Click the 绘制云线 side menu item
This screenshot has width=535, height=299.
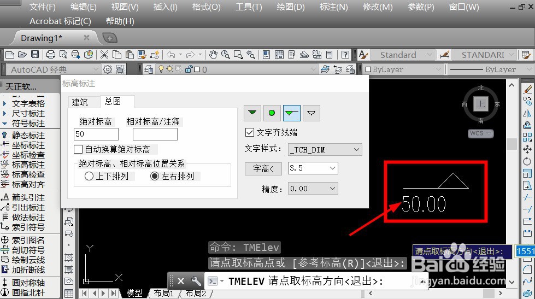(28, 260)
